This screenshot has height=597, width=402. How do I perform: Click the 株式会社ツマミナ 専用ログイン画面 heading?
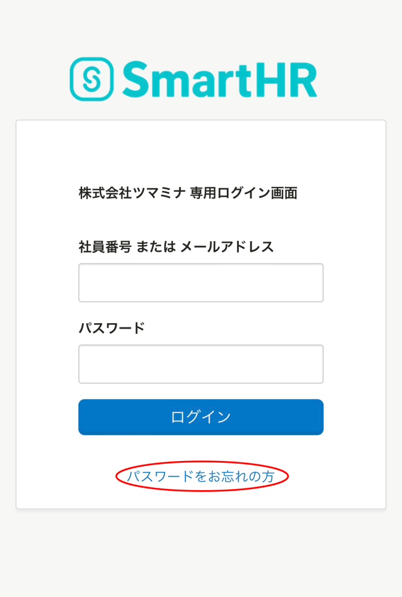[188, 193]
